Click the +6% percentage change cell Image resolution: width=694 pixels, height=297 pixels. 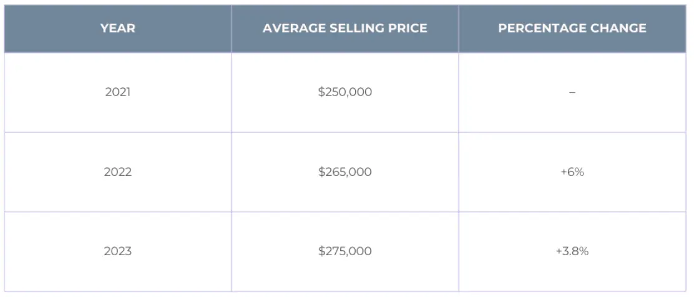point(572,172)
